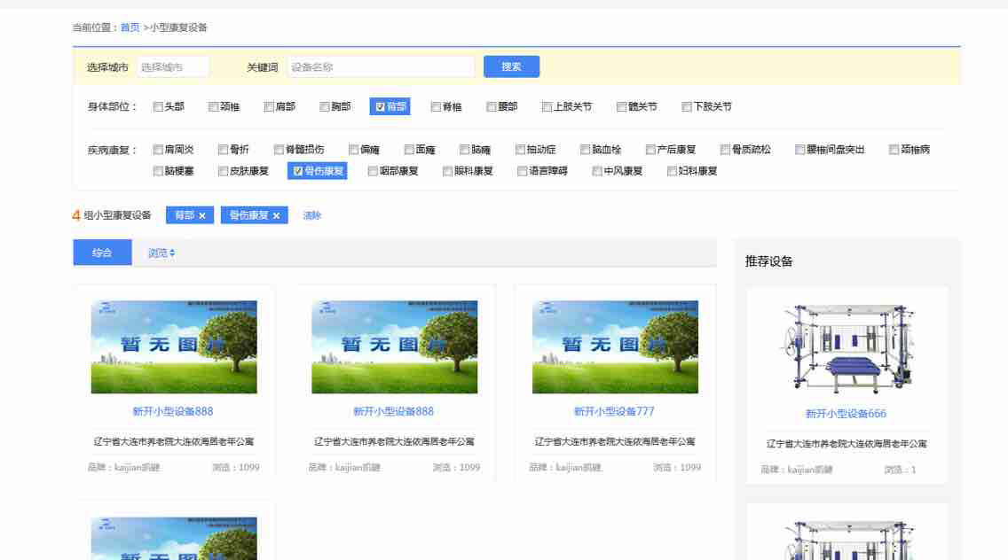Image resolution: width=1008 pixels, height=560 pixels.
Task: Go to 首页 via the breadcrumb
Action: [130, 27]
